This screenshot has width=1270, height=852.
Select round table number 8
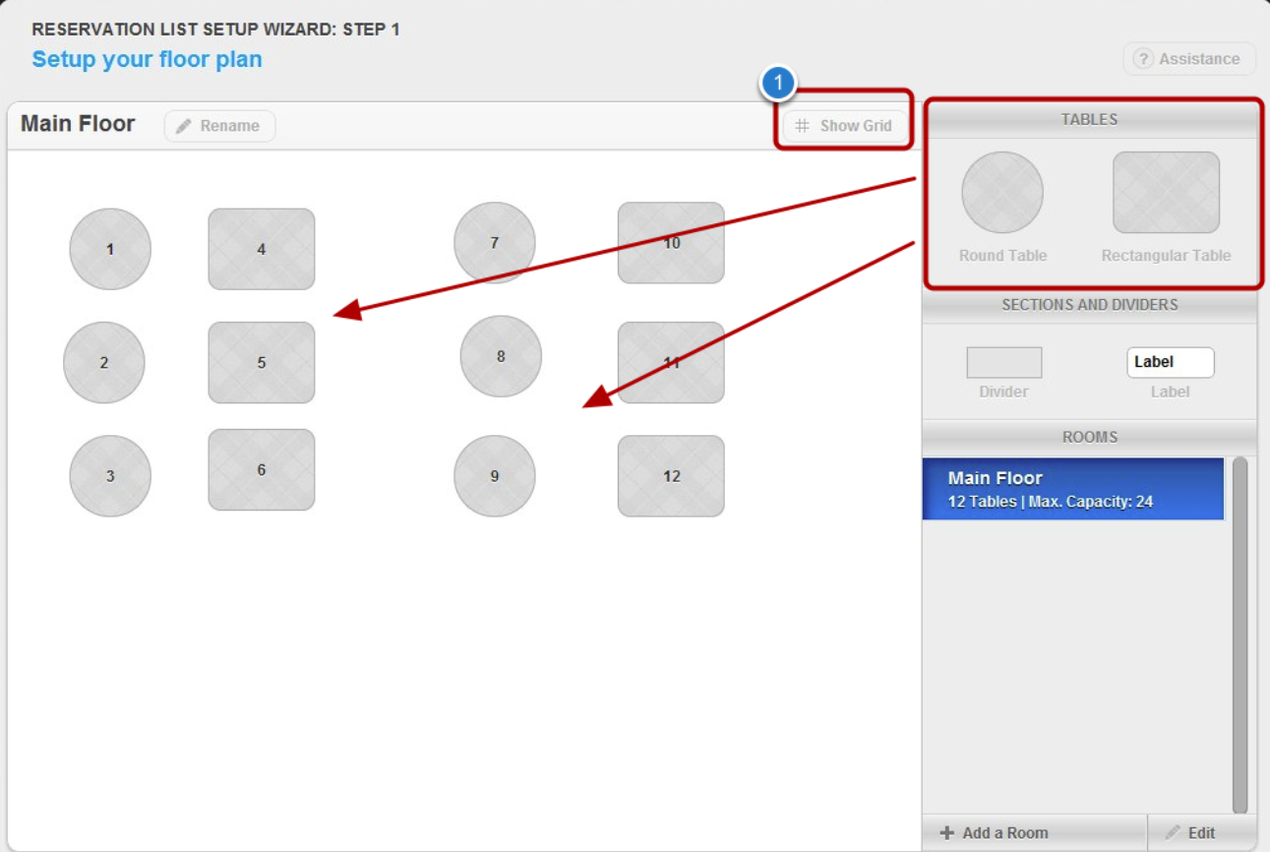[x=501, y=356]
